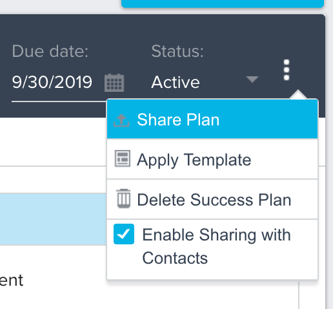Expand the Status dropdown arrow
Image resolution: width=333 pixels, height=309 pixels.
(x=252, y=80)
